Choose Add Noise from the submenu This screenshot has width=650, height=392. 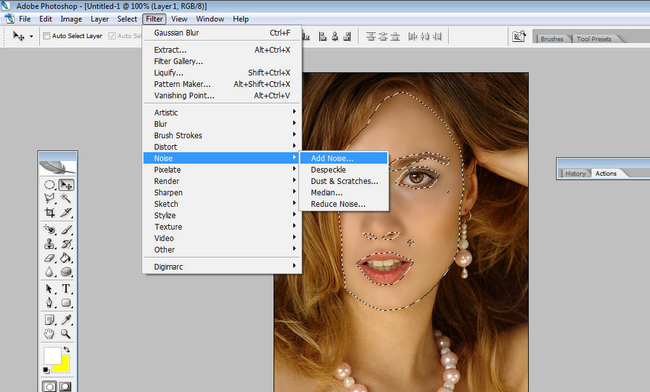(x=332, y=158)
